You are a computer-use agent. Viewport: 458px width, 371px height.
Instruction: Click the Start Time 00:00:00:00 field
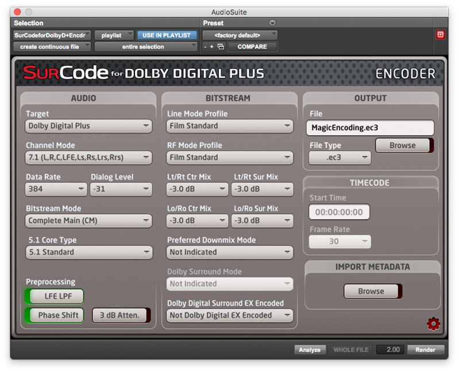(x=339, y=212)
